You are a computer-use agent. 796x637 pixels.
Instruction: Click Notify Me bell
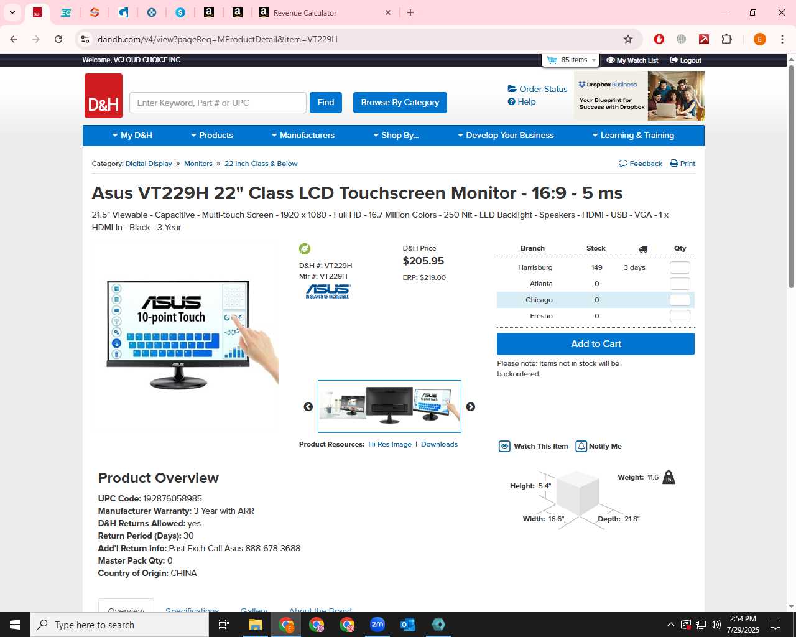tap(598, 446)
